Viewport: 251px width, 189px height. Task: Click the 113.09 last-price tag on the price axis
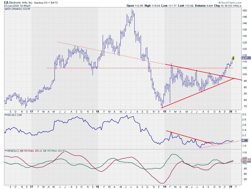pyautogui.click(x=246, y=58)
